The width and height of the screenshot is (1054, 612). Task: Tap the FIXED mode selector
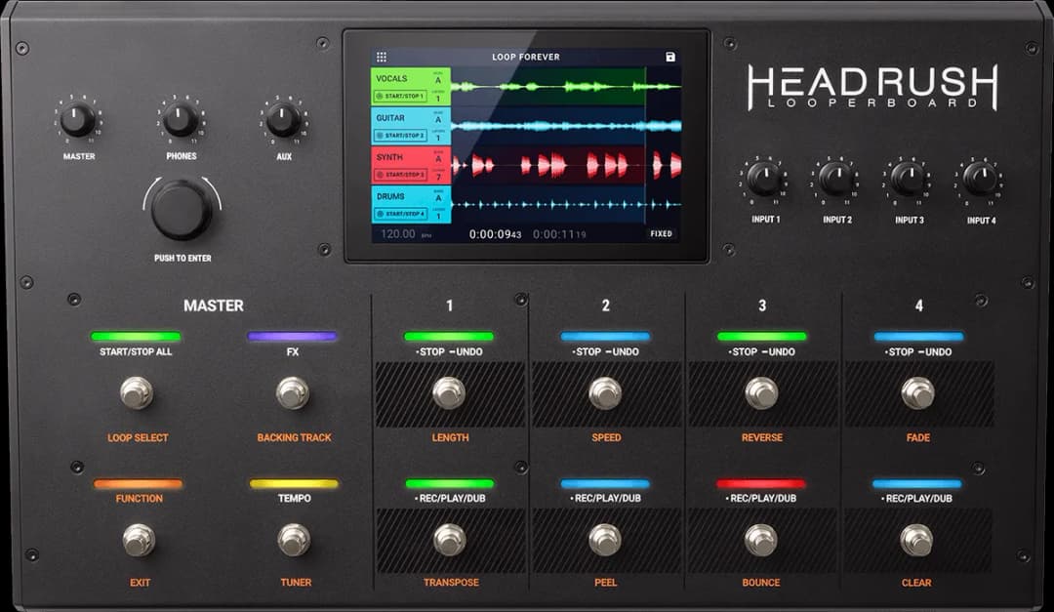[x=660, y=233]
